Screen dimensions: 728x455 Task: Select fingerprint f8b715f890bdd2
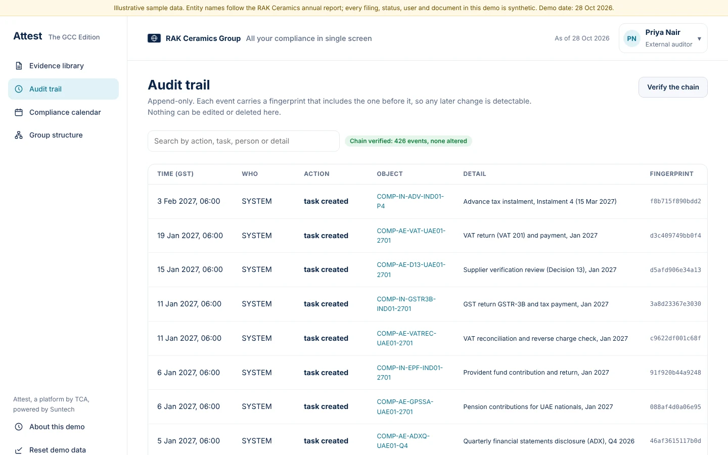pos(675,201)
